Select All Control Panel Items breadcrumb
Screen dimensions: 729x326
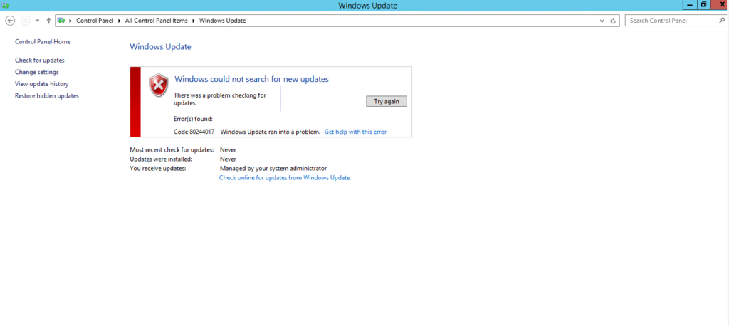[x=156, y=21]
